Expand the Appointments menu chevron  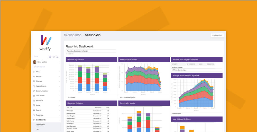59,86
